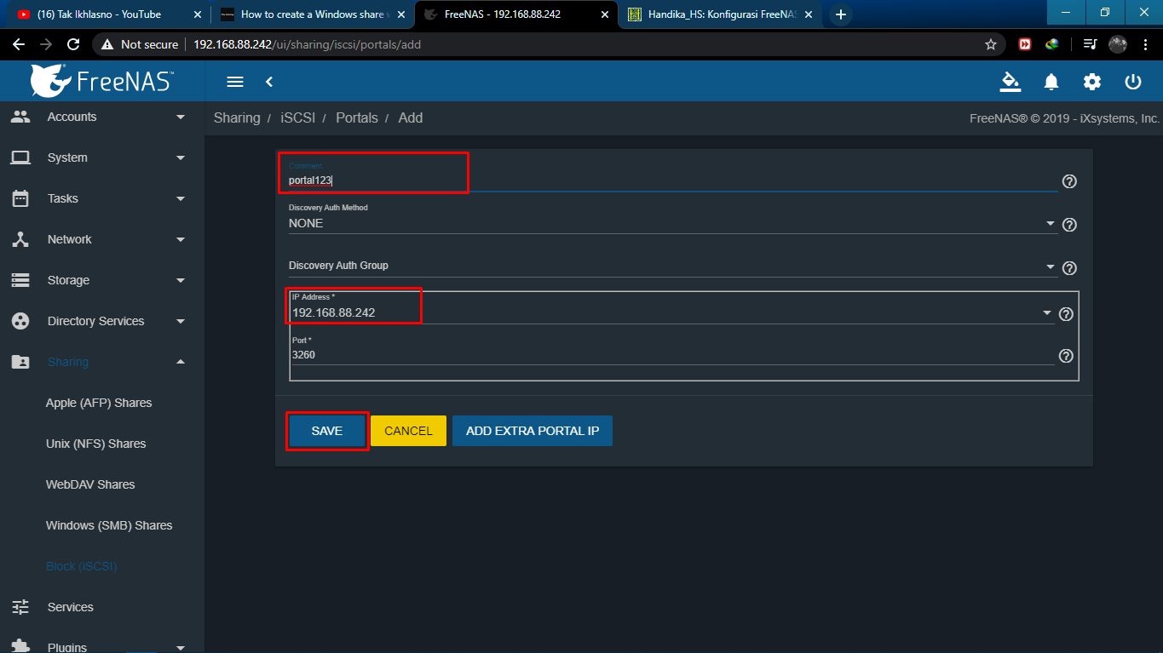Open help icon for Discovery Auth Method
Screen dimensions: 1163x653
pyautogui.click(x=1070, y=225)
